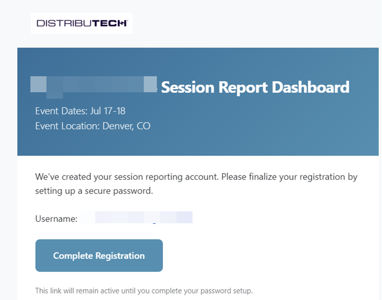Open the blurred username email link
This screenshot has width=382, height=300.
tap(136, 217)
